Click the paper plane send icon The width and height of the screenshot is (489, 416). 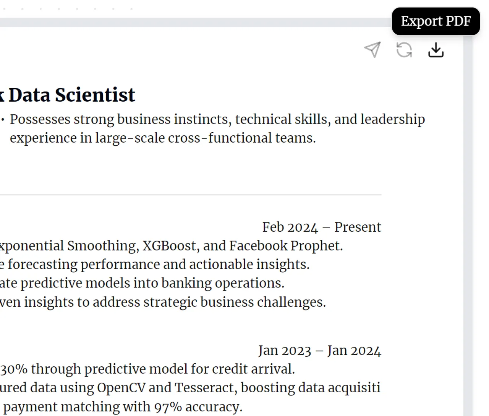(x=372, y=50)
